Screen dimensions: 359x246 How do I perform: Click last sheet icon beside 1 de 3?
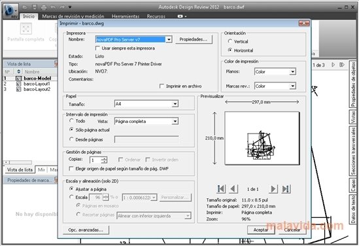[x=342, y=65]
